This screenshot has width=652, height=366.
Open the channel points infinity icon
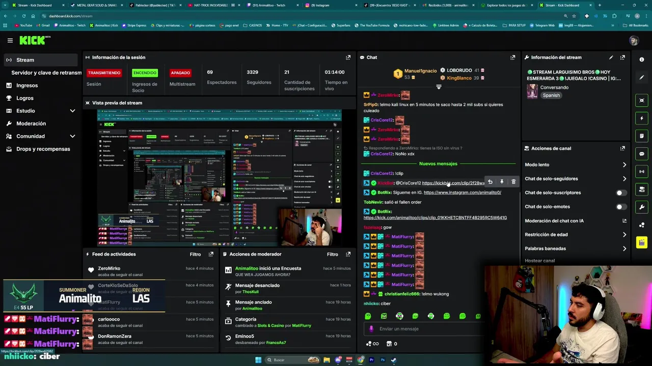[372, 344]
